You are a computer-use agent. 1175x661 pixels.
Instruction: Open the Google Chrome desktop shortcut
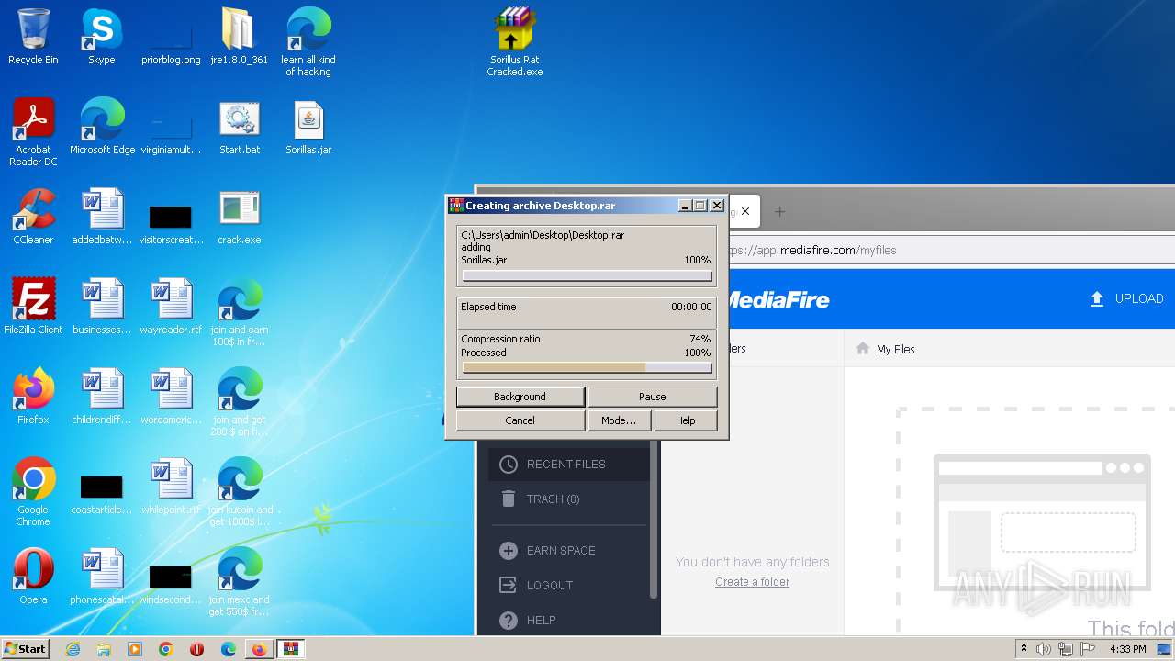(x=33, y=492)
